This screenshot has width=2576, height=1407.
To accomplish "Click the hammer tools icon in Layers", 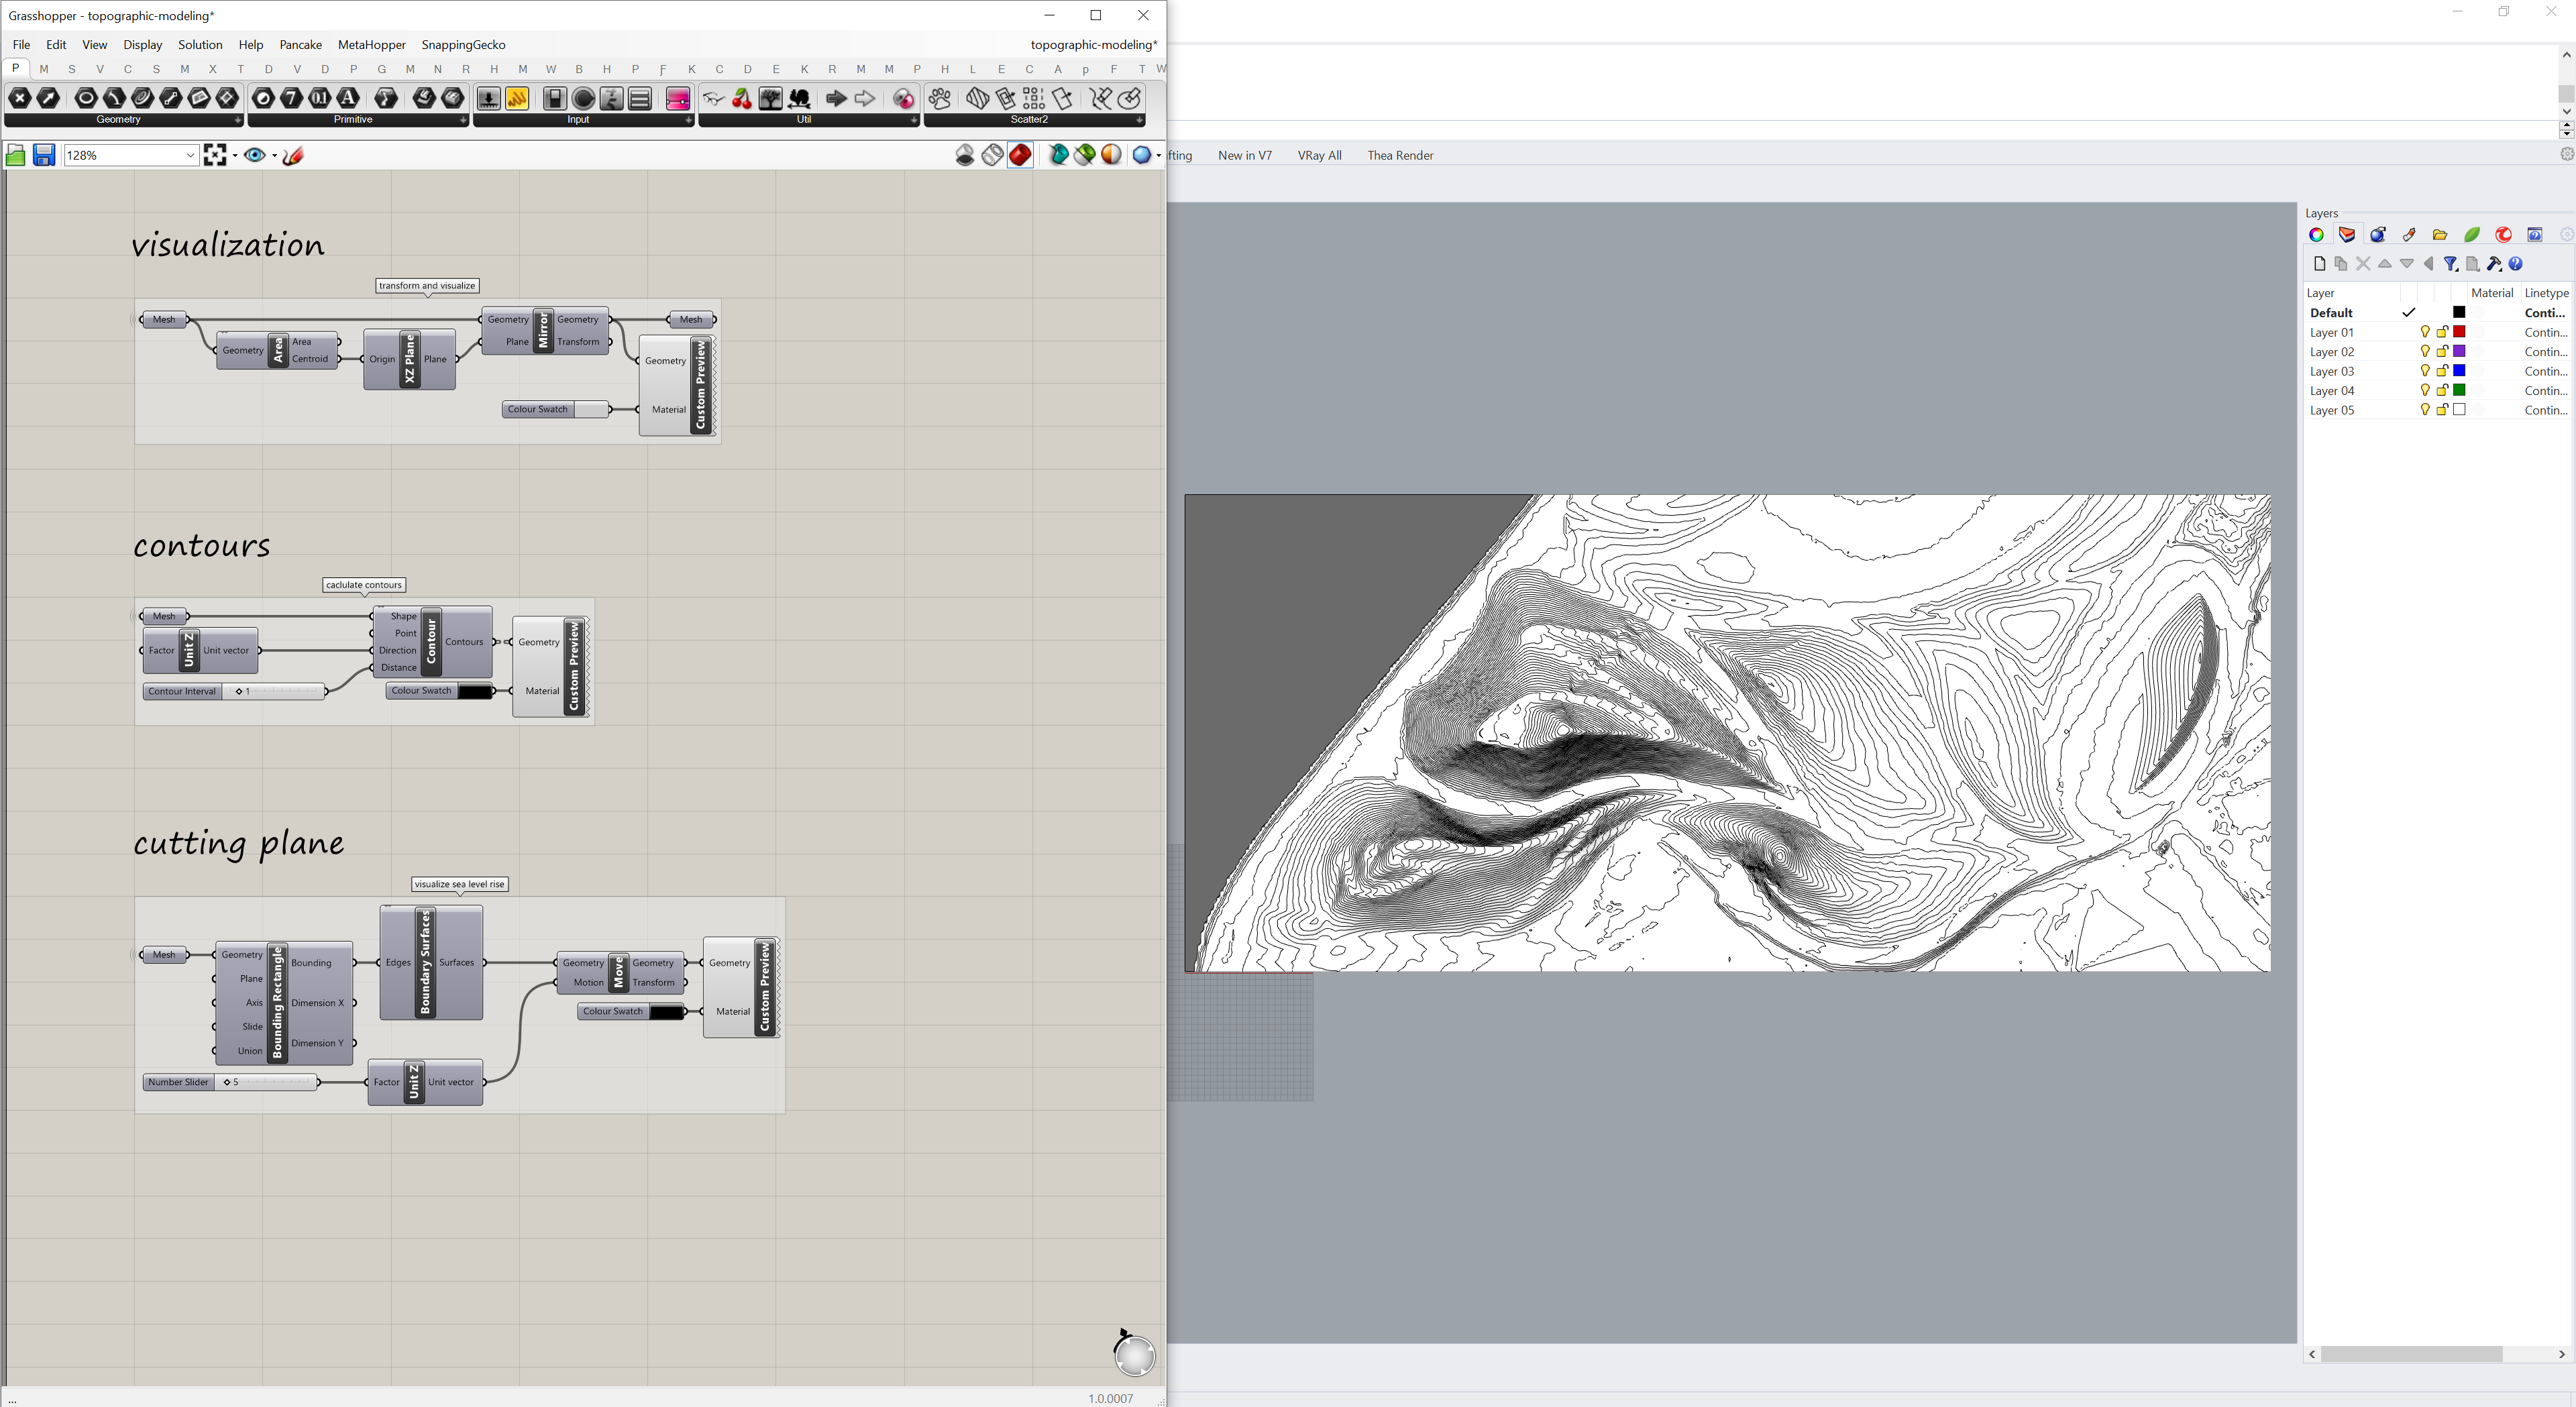I will click(2494, 264).
